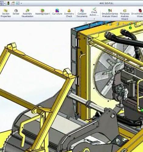Click the Select cursor tool button
Image resolution: width=143 pixels, height=152 pixels.
pos(2,3)
